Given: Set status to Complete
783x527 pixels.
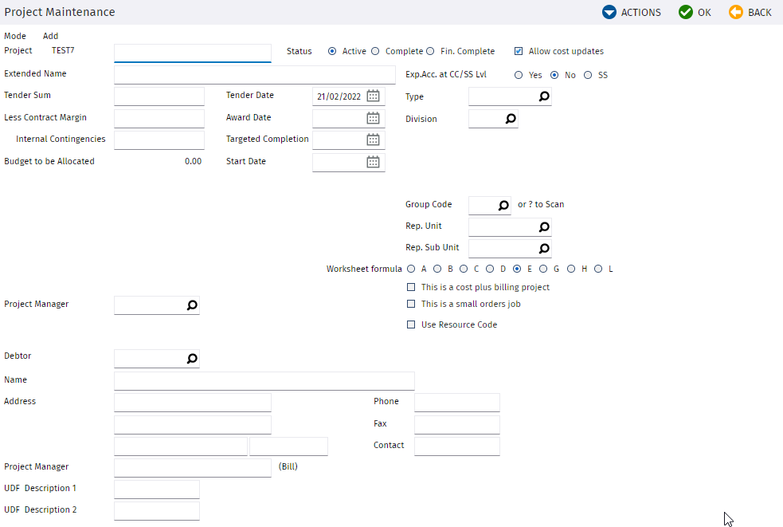Looking at the screenshot, I should (x=375, y=51).
